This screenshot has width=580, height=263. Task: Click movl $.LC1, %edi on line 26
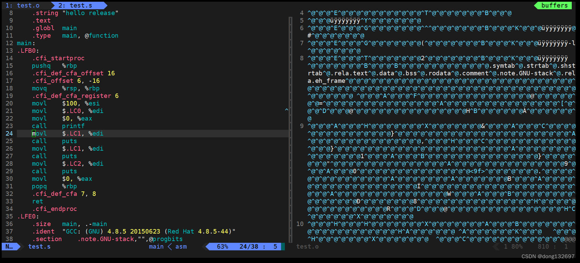tap(68, 149)
